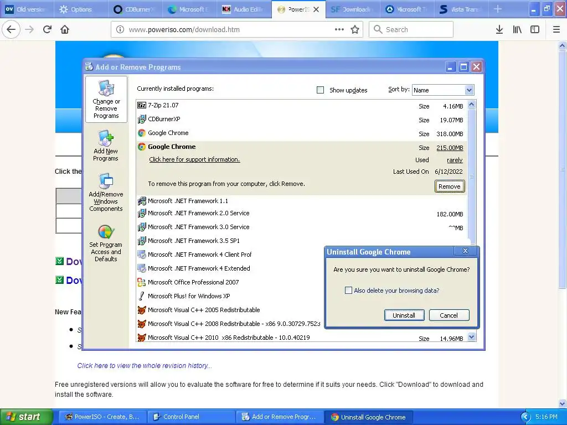Toggle the sidebar view icon
567x425 pixels.
[x=535, y=30]
